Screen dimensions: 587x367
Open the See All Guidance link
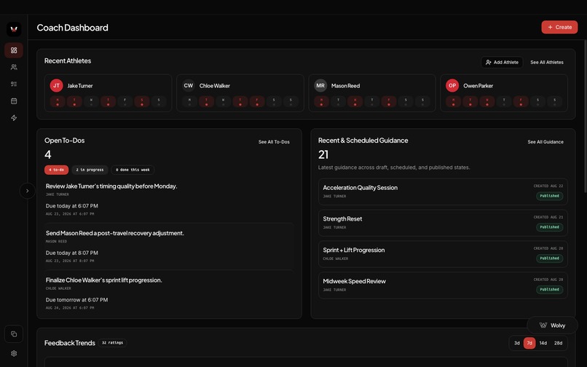click(545, 142)
